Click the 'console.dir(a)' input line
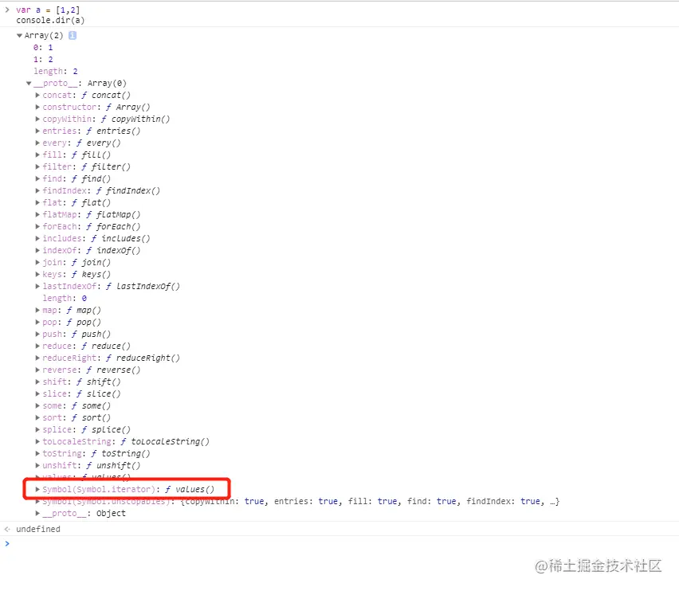This screenshot has width=679, height=591. click(50, 21)
